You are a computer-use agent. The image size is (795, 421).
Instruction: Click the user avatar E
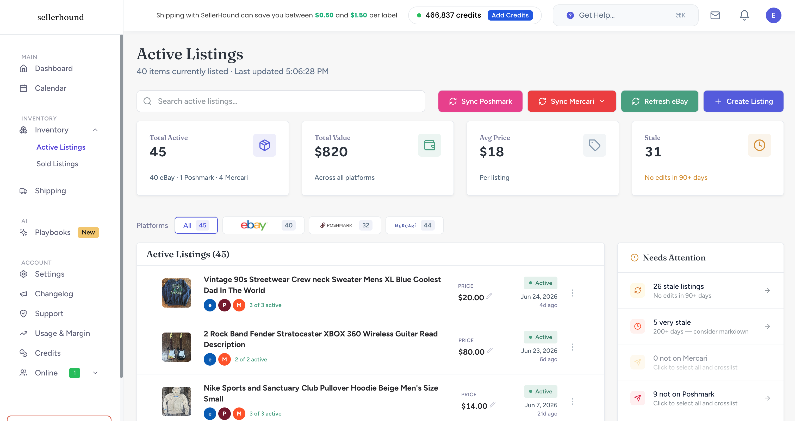point(773,15)
